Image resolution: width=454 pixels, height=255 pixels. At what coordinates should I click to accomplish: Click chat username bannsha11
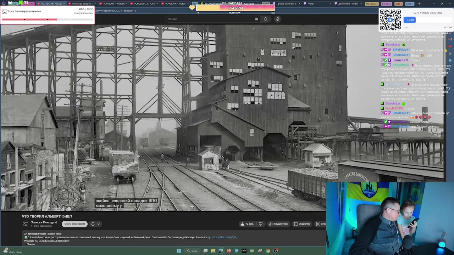pyautogui.click(x=400, y=60)
